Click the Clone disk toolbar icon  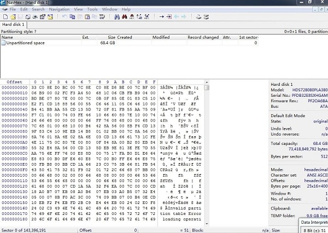[x=206, y=16]
